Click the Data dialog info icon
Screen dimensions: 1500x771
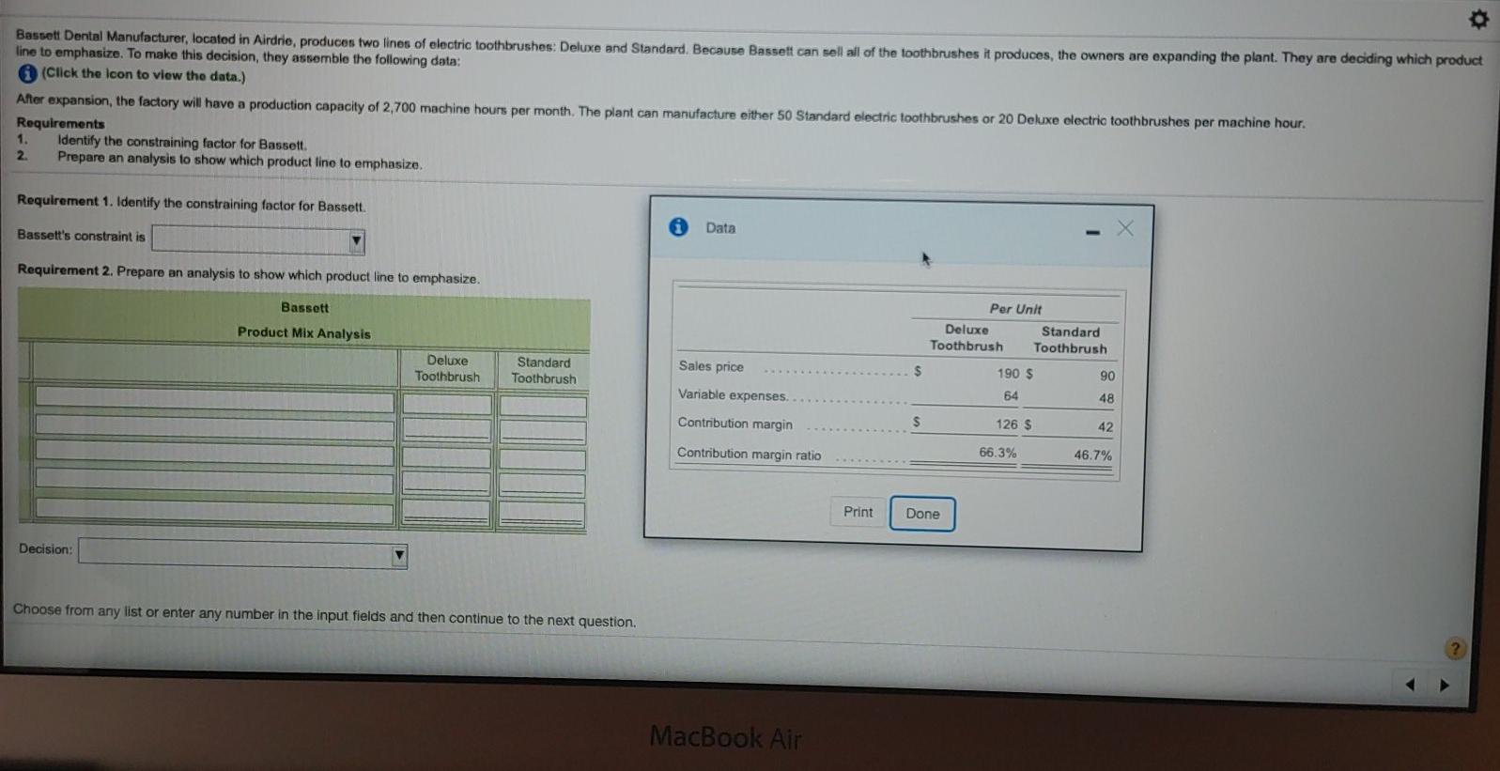pyautogui.click(x=678, y=226)
